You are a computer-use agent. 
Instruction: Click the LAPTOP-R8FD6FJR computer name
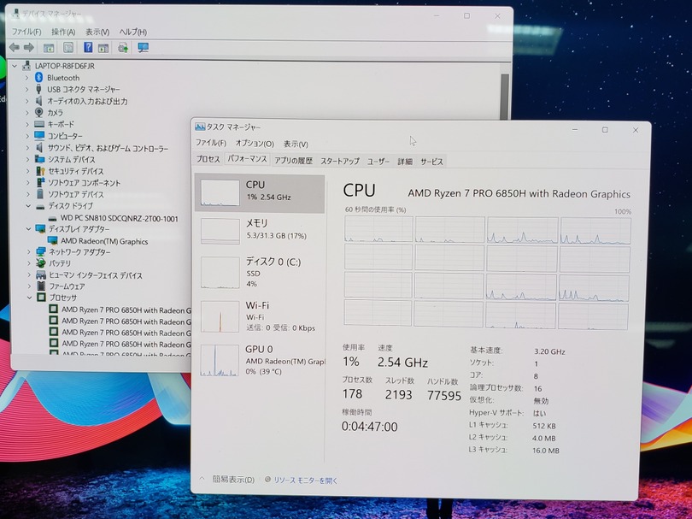65,66
